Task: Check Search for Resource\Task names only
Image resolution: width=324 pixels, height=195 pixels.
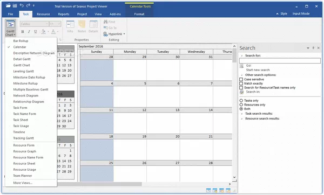Action: (x=241, y=88)
